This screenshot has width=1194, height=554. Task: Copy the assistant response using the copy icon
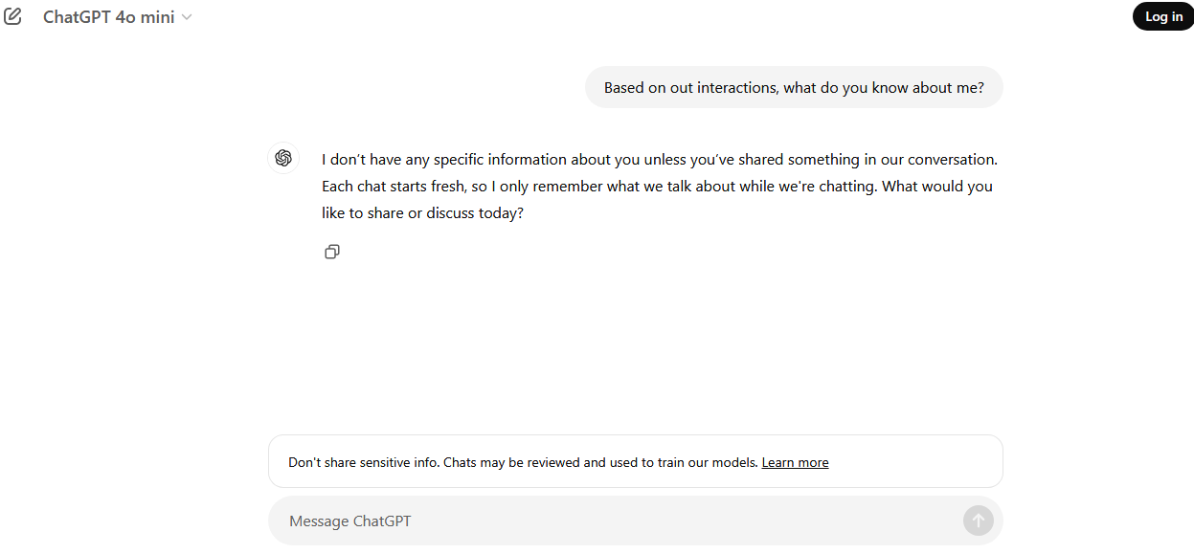(x=332, y=252)
